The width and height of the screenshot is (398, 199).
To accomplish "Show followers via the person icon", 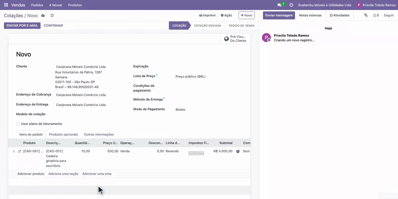I will pos(376,15).
